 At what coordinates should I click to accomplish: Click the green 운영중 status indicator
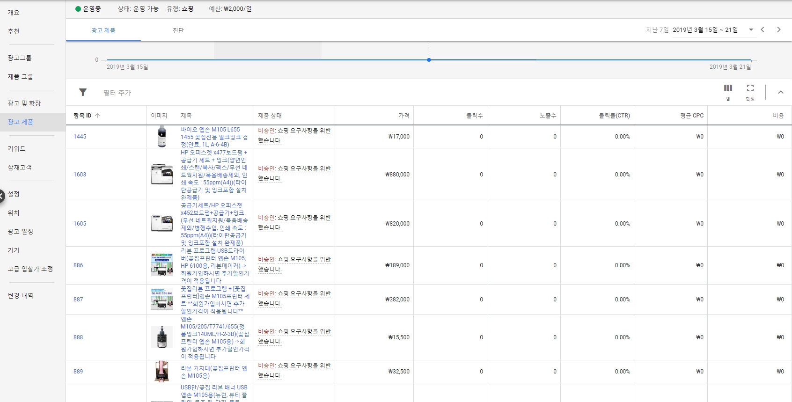coord(78,9)
